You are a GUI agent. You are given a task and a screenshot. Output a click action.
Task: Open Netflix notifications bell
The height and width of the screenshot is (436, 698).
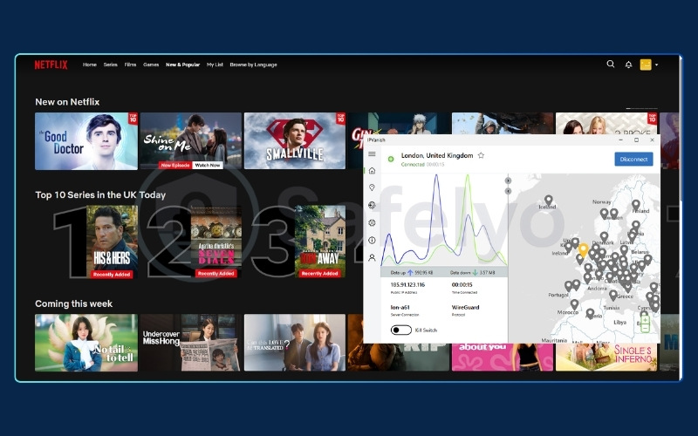pos(628,65)
